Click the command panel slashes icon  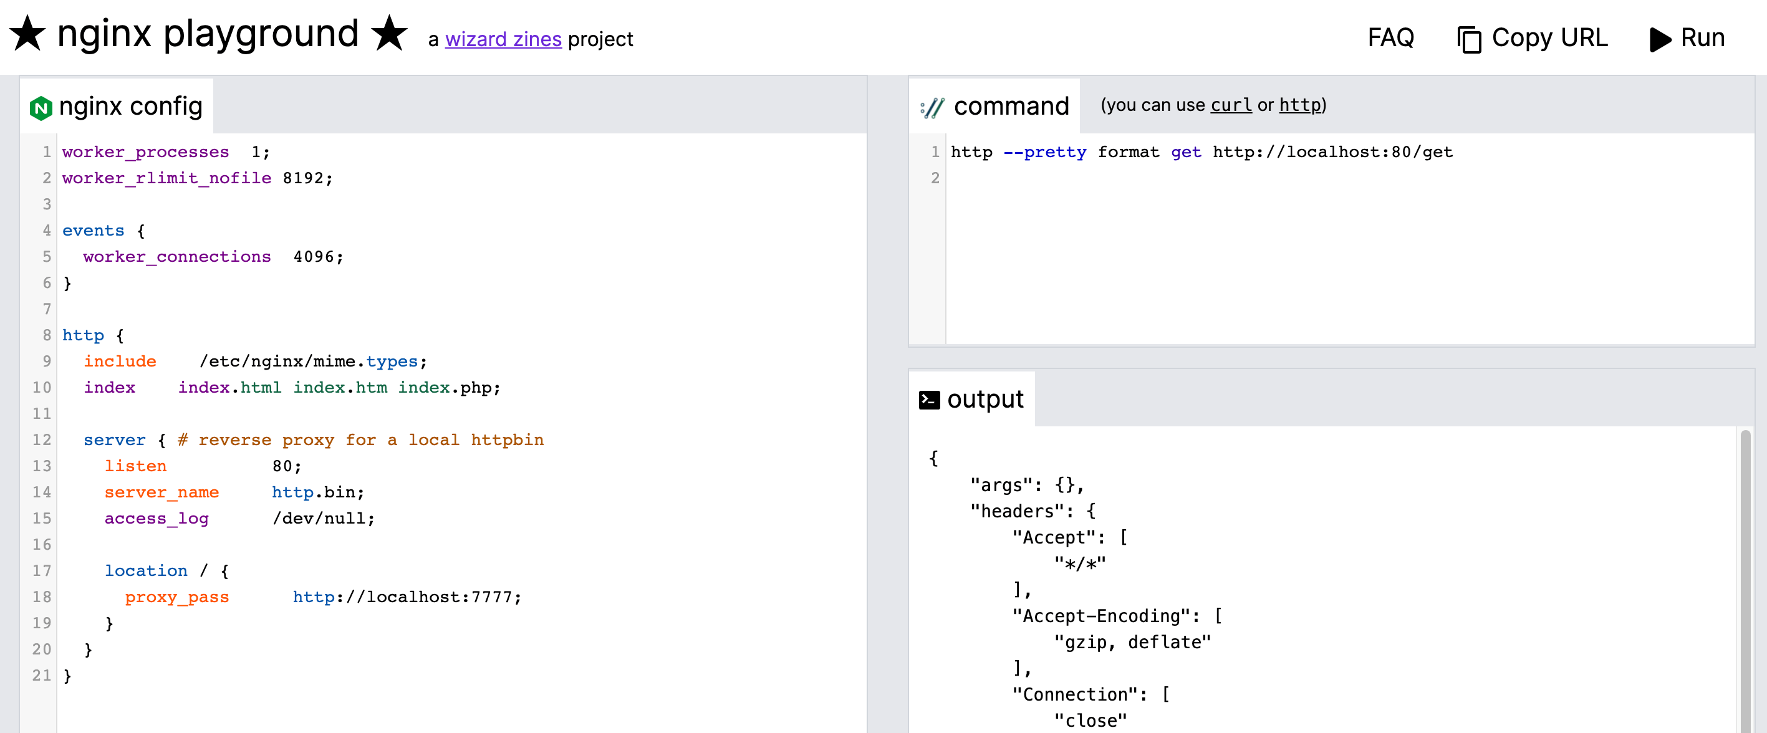(932, 108)
